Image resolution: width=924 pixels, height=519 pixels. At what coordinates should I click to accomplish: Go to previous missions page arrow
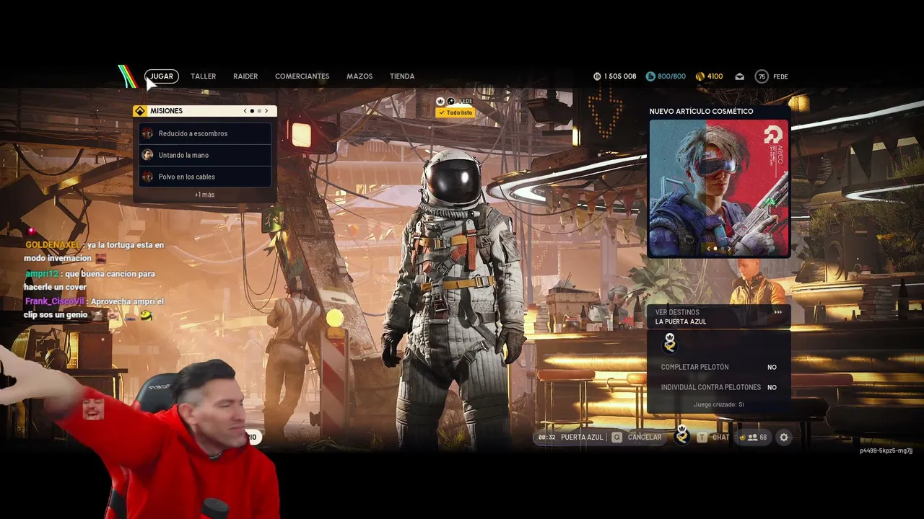pyautogui.click(x=245, y=111)
